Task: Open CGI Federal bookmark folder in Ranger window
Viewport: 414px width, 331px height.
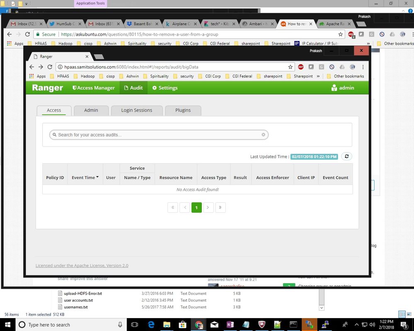Action: click(239, 76)
